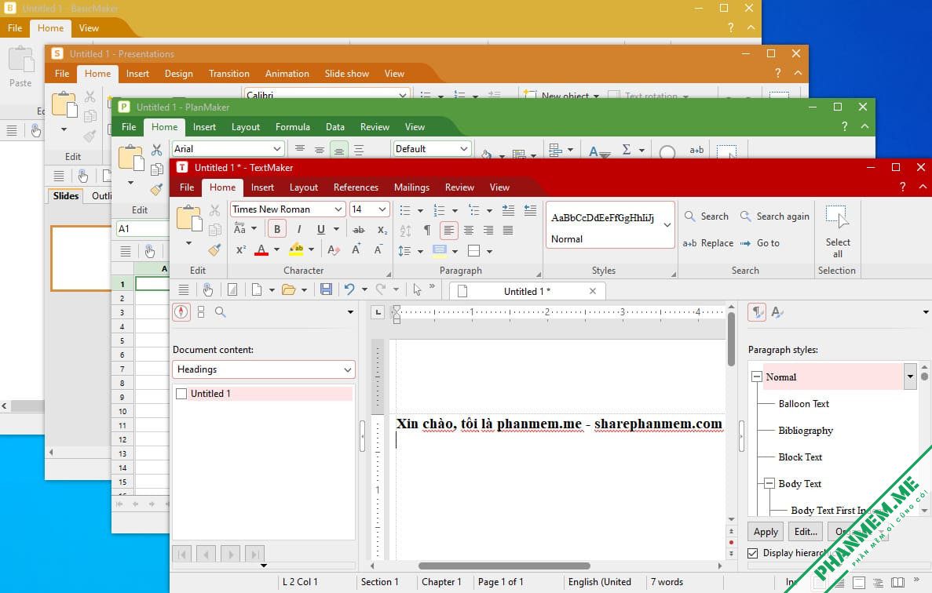Screen dimensions: 932x593
Task: Toggle formatting marks with the pilcrow icon
Action: click(x=427, y=231)
